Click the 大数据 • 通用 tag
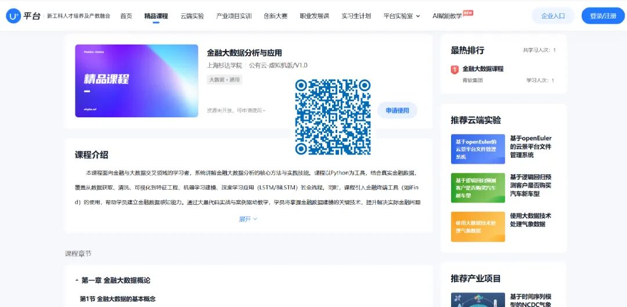Viewport: 627px width, 307px height. point(224,80)
